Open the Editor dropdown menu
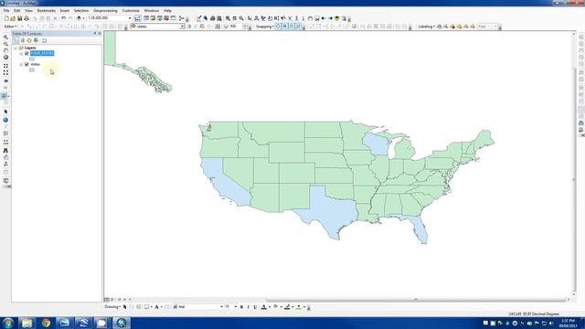Screen dimensions: 585x329 tap(10, 27)
